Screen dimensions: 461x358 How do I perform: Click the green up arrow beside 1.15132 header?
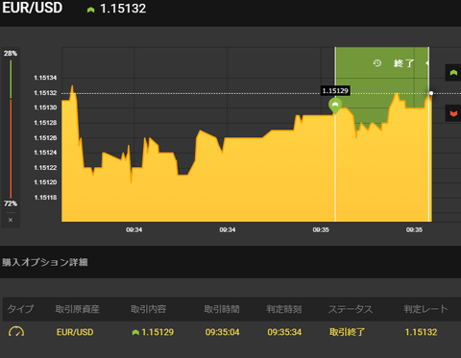pyautogui.click(x=91, y=10)
